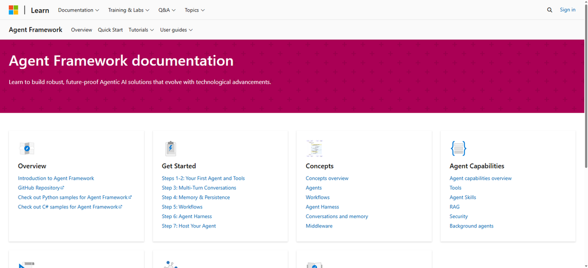Click the Overview card icon
This screenshot has height=268, width=588.
[x=27, y=148]
